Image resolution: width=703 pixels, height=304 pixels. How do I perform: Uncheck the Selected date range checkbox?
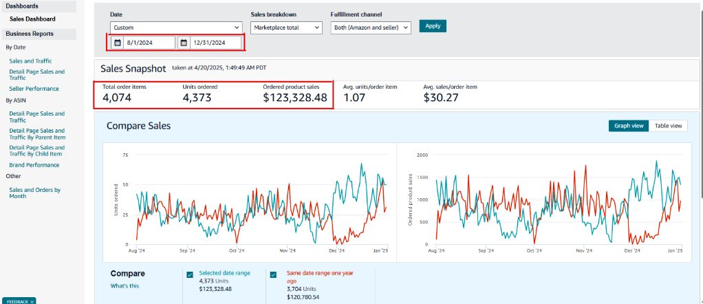pos(190,274)
